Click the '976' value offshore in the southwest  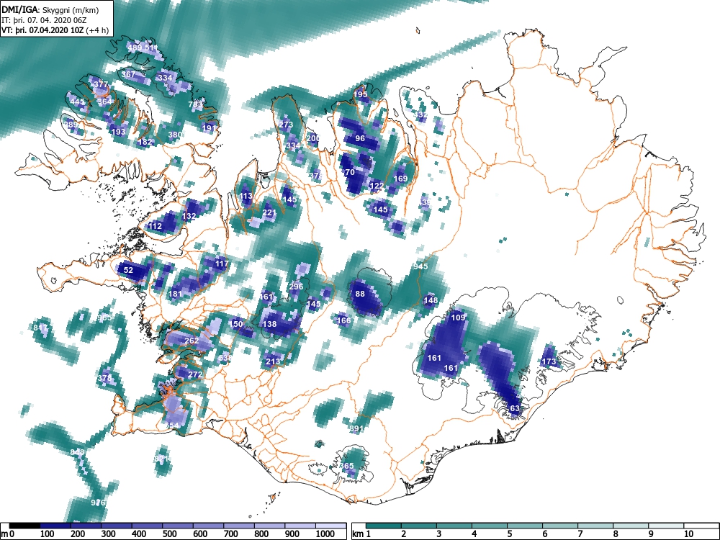[98, 503]
